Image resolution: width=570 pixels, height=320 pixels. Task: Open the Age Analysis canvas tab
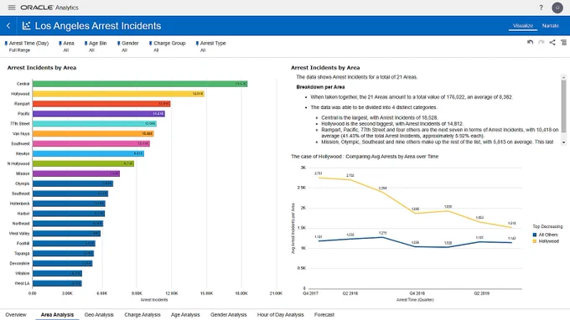point(185,314)
